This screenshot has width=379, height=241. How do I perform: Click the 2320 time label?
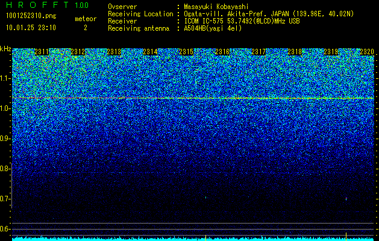(x=367, y=52)
